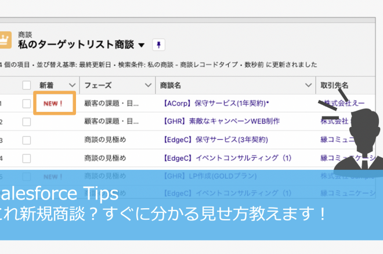Viewport: 383px width, 254px height.
Task: Open the 新着 column menu chevron
Action: click(x=72, y=85)
